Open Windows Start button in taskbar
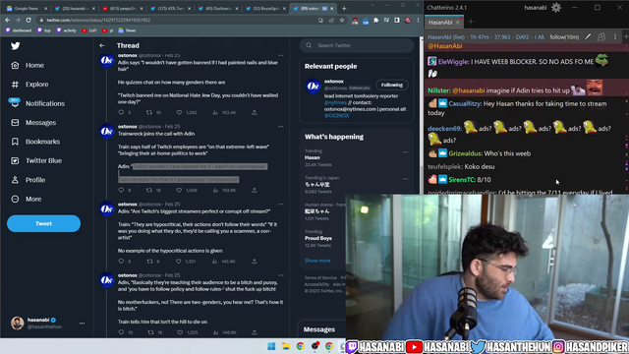 point(271,346)
